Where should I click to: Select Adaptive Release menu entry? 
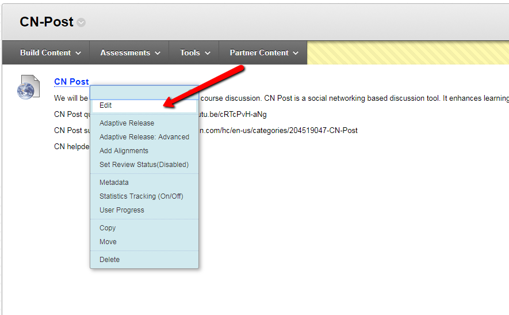(x=127, y=123)
